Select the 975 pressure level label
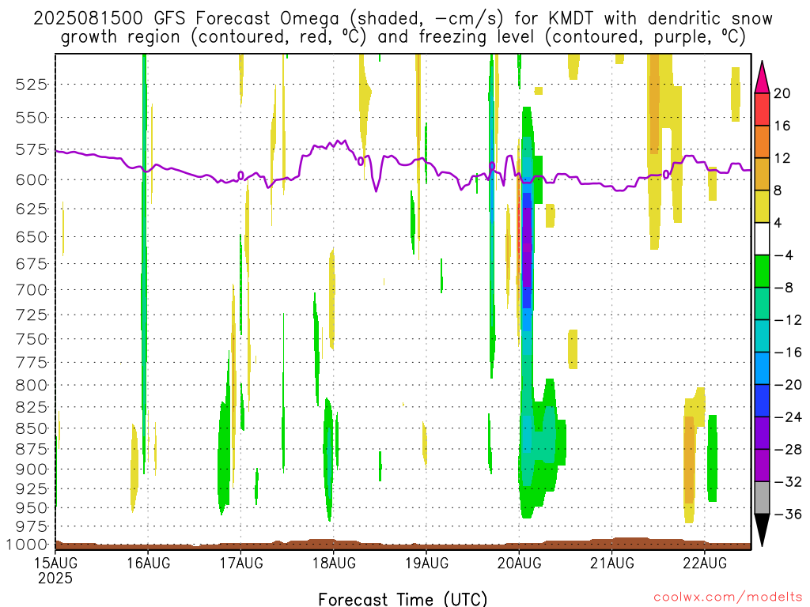 coord(32,526)
